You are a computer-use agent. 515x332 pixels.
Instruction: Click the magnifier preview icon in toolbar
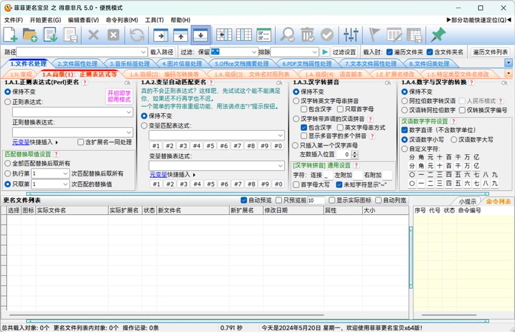(x=287, y=35)
